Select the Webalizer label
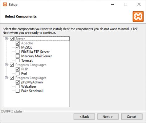Screen dimensions: 146x123 pyautogui.click(x=29, y=86)
